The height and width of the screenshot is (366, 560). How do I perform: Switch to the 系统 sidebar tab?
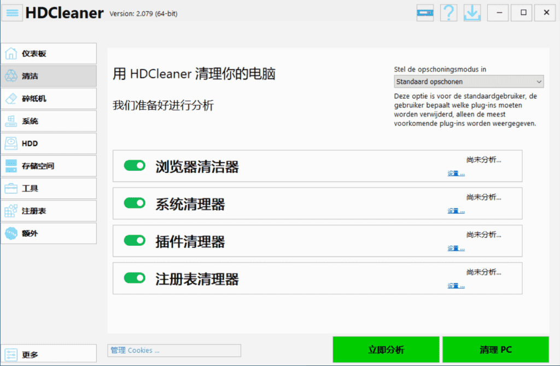click(x=48, y=121)
